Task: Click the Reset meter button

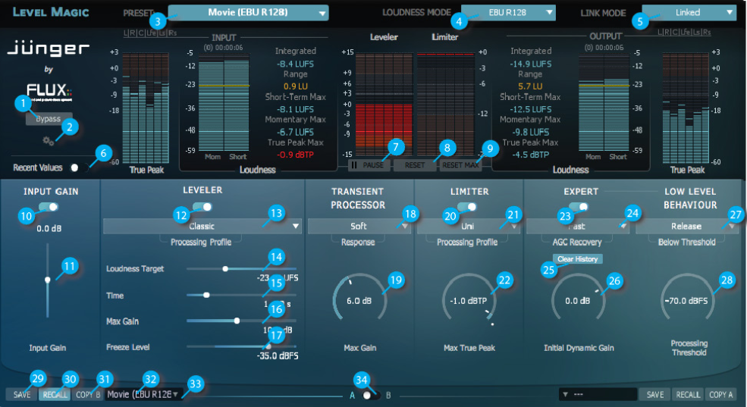Action: 414,164
